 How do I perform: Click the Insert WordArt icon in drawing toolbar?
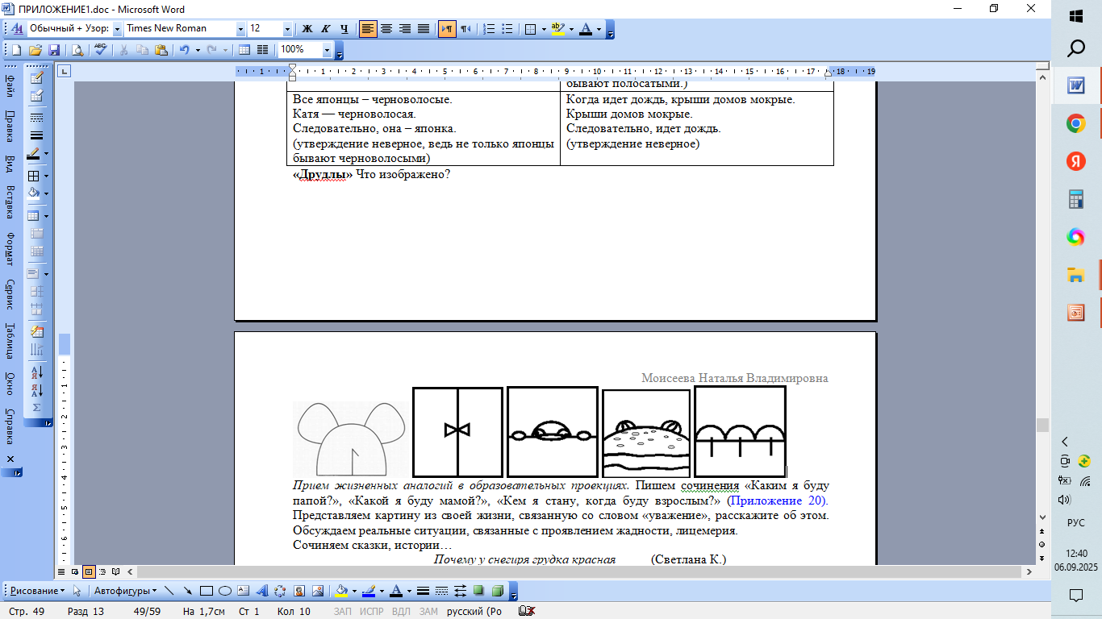262,591
